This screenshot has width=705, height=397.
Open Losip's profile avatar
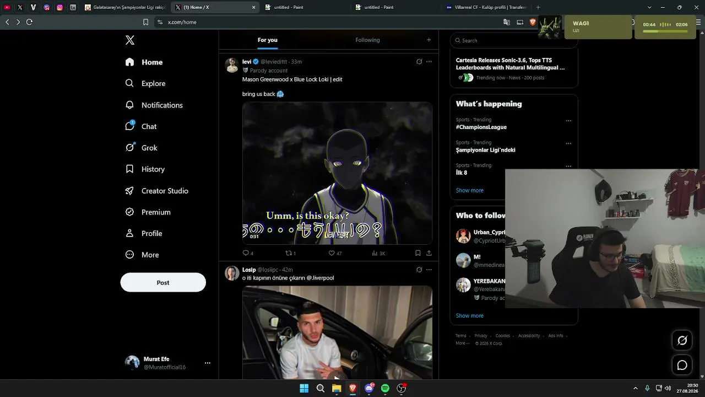[232, 273]
